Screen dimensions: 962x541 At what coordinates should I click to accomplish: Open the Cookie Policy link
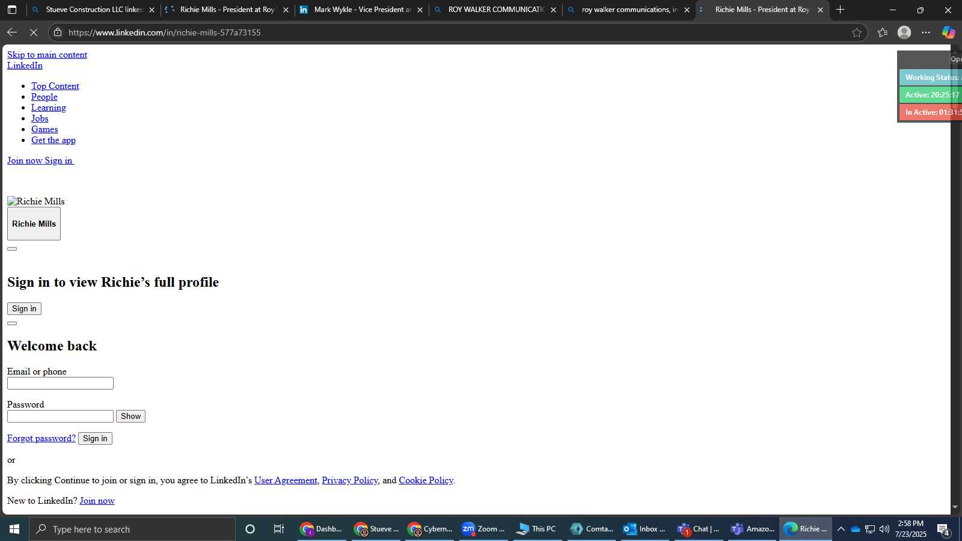tap(426, 480)
